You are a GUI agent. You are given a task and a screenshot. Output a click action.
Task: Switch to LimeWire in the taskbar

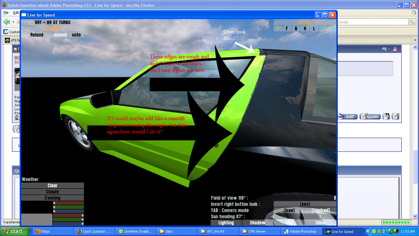[136, 231]
